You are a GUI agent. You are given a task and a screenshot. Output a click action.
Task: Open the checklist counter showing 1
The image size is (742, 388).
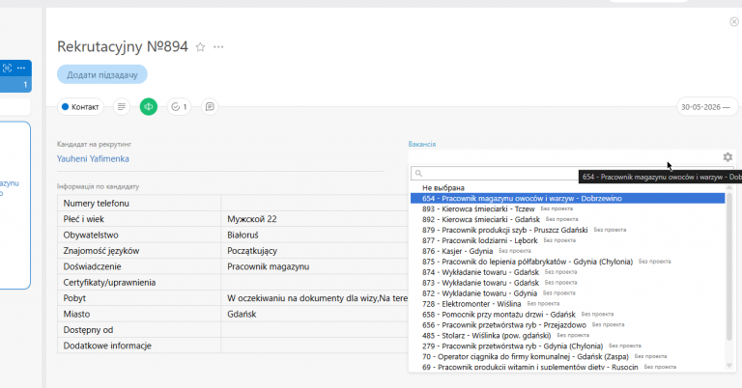click(x=179, y=107)
